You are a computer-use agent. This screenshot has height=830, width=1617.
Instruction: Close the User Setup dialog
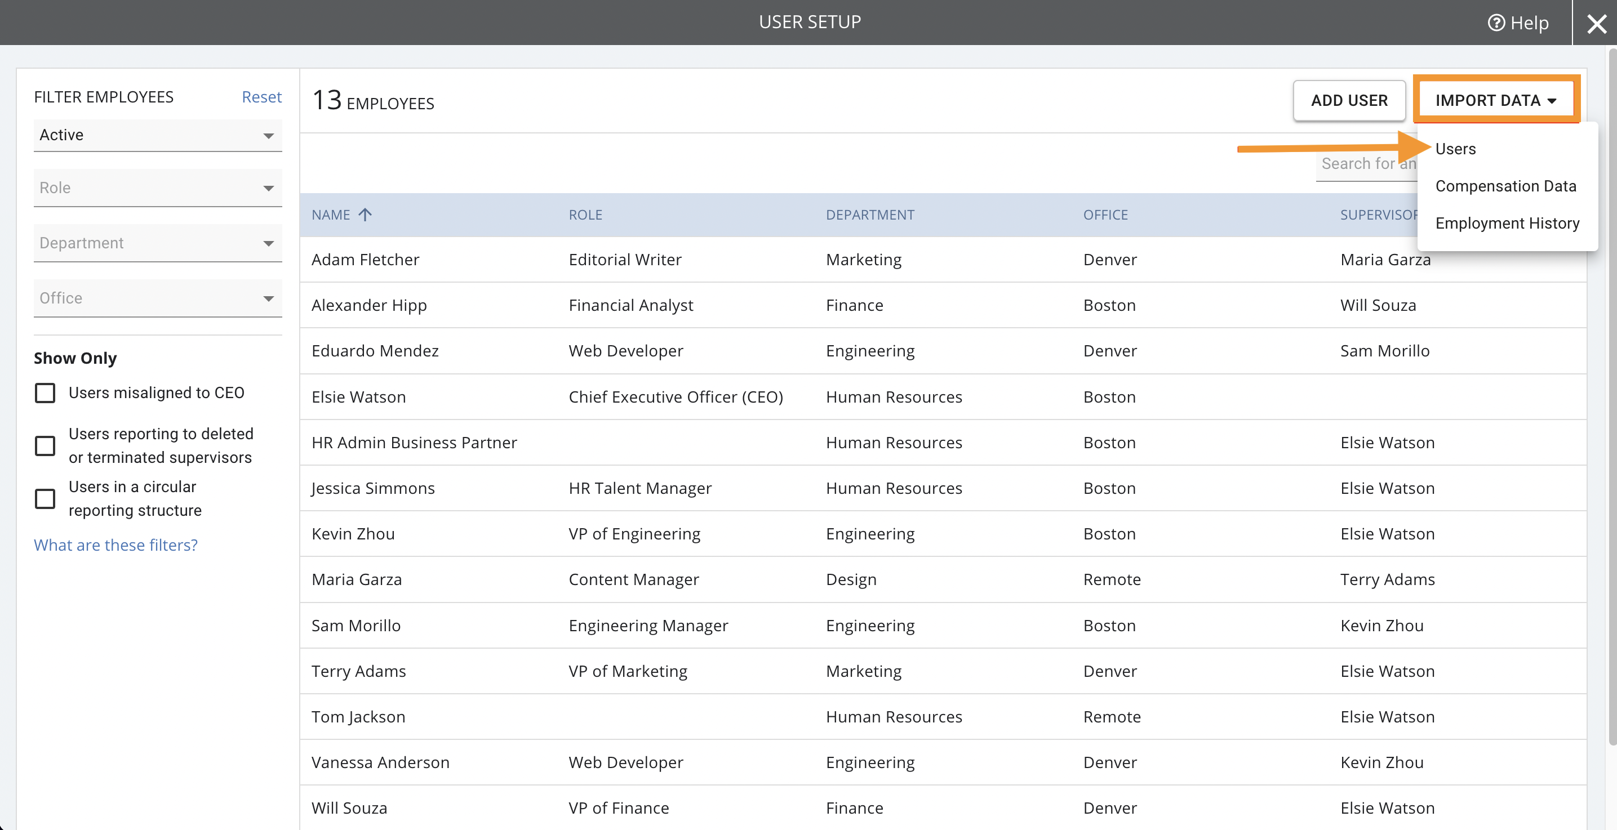(1596, 24)
